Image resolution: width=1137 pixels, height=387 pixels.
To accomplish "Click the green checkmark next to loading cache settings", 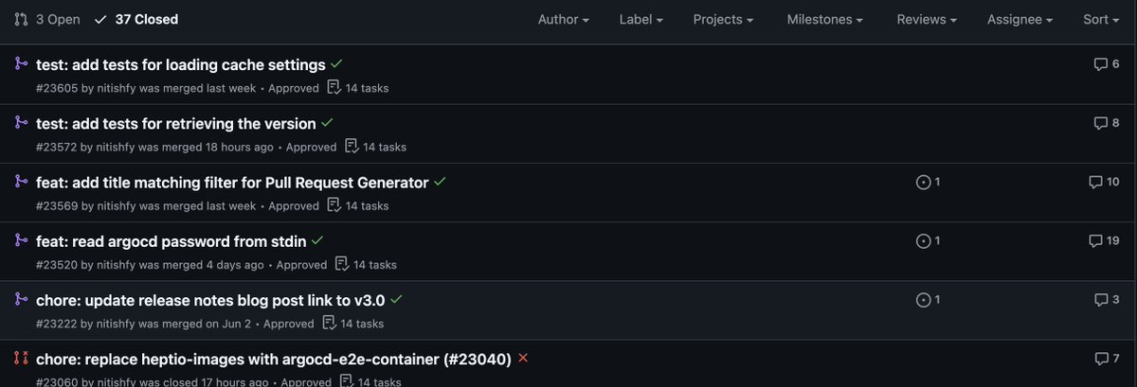I will click(336, 63).
